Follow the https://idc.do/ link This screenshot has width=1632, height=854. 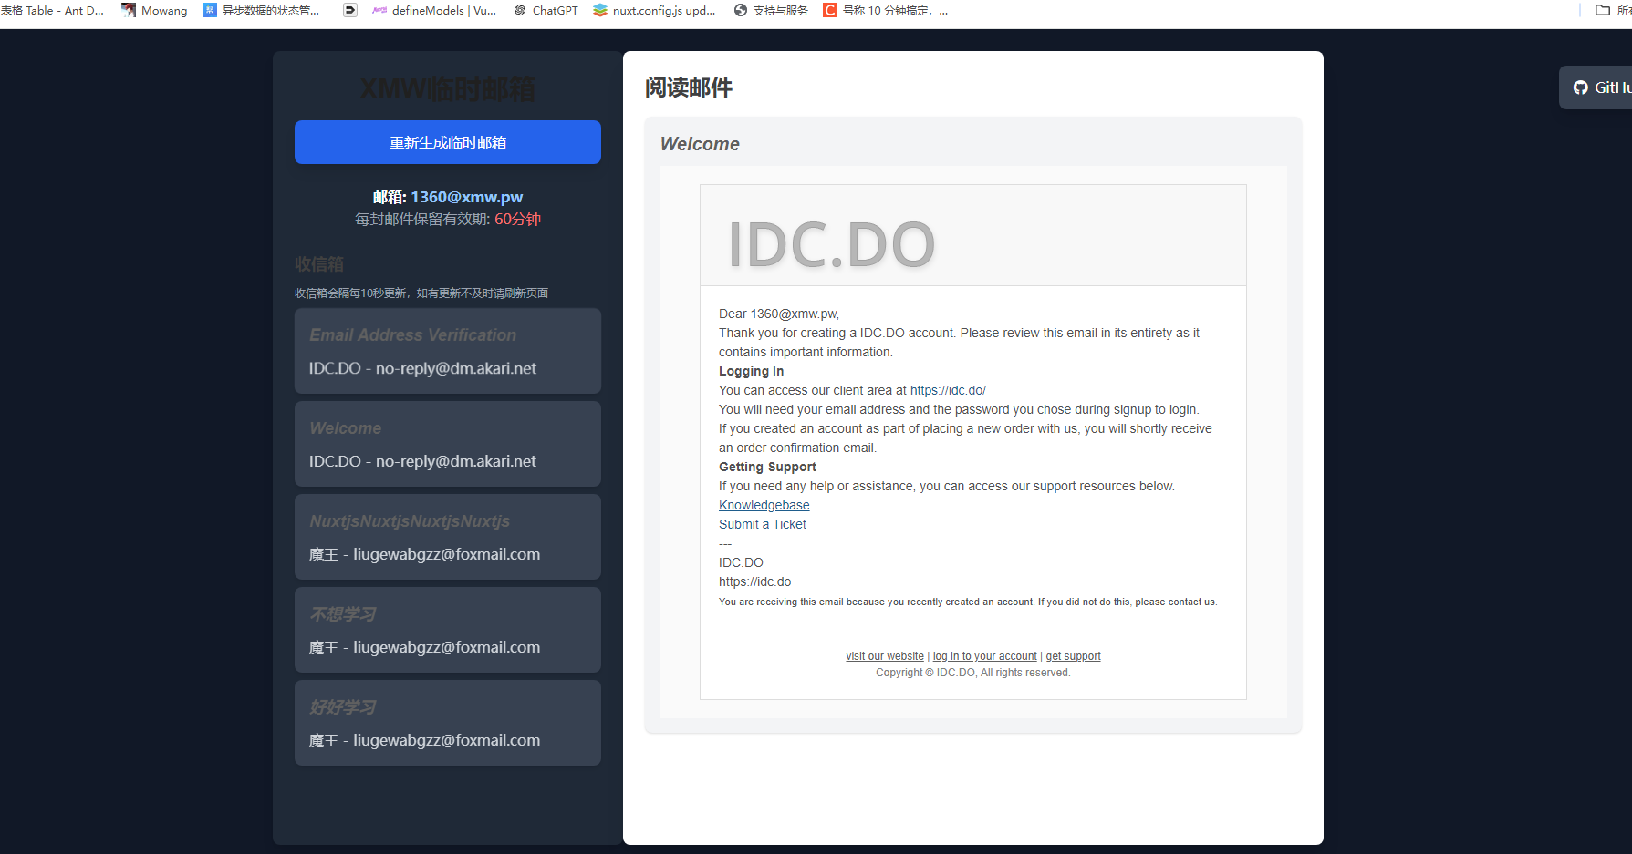tap(948, 390)
